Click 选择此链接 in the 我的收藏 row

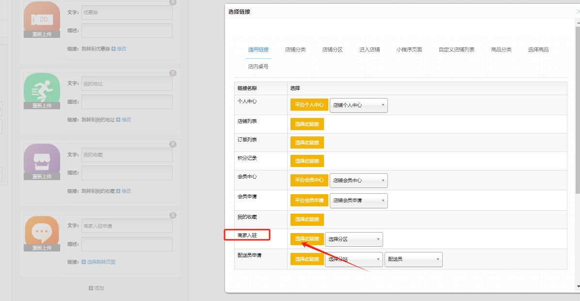tap(307, 219)
